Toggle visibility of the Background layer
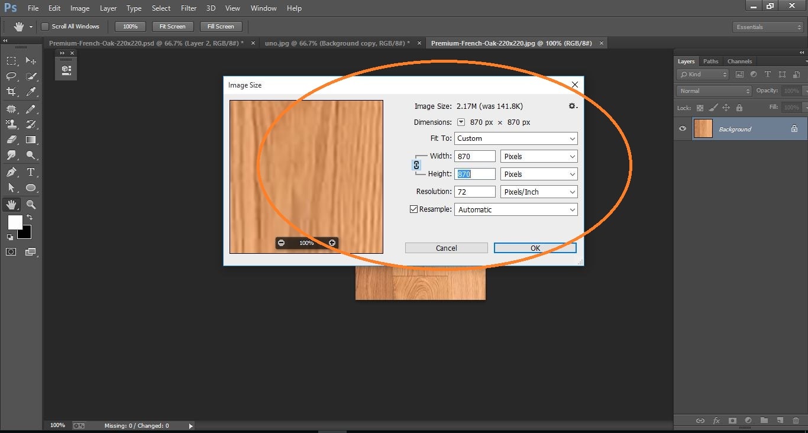Screen dimensions: 808x433 (x=682, y=128)
